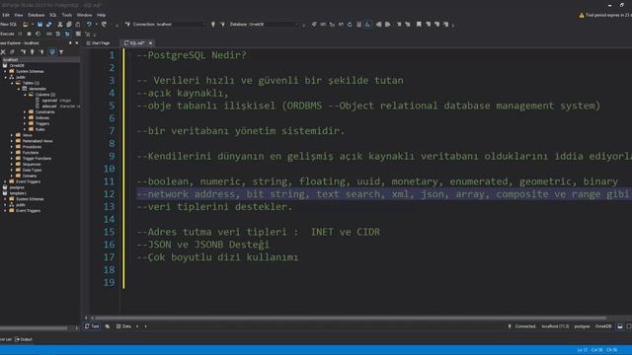Switch to the Start Page tab

click(98, 43)
